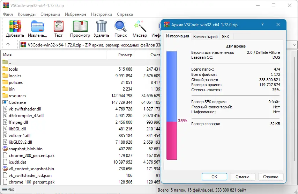Switch to the Комментарий tab
This screenshot has height=194, width=298.
click(205, 37)
